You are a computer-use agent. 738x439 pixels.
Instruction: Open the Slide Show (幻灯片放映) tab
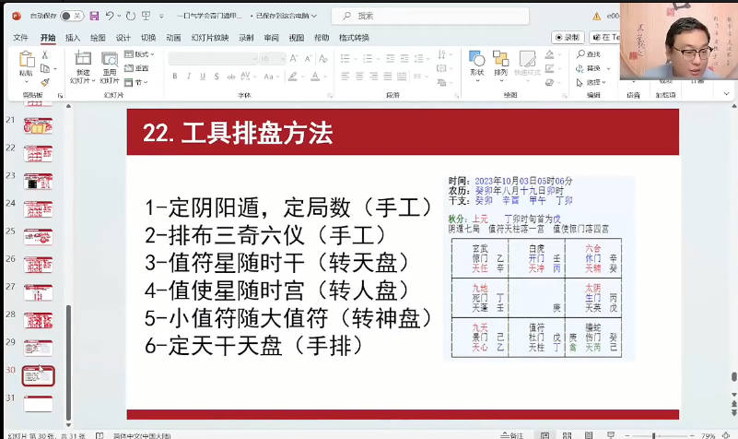tap(209, 38)
